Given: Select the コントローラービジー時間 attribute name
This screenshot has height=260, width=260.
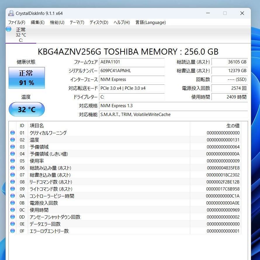Looking at the screenshot, I should pos(52,196).
